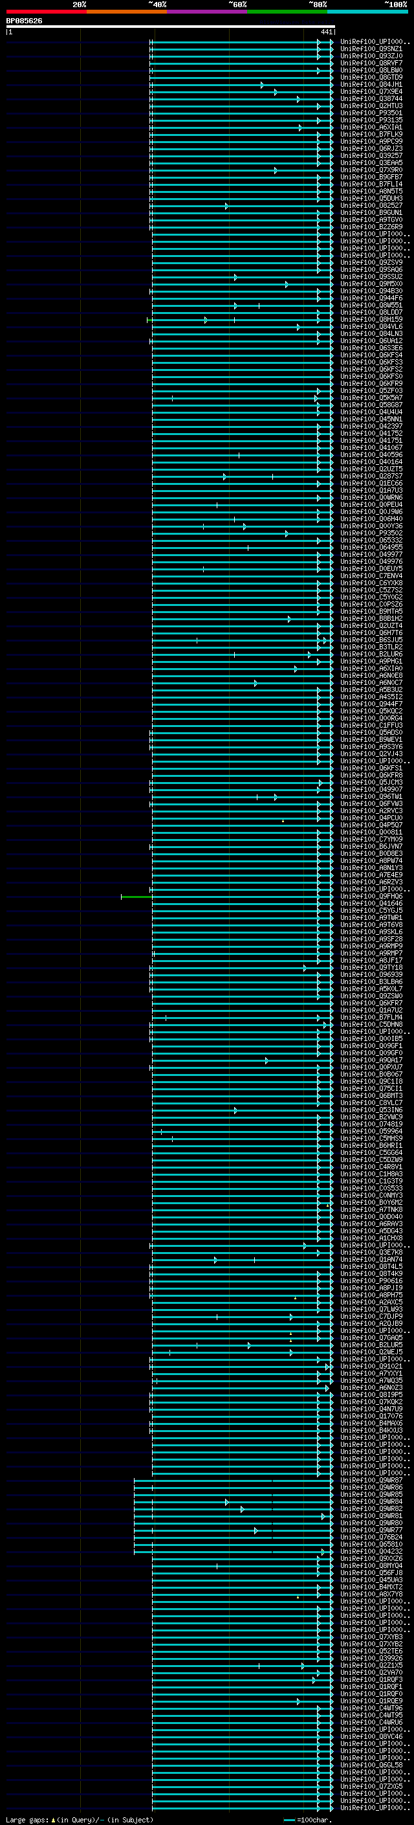Image resolution: width=414 pixels, height=1825 pixels.
Task: Open hit UniRef100_Q8GTD9
Action: pos(371,77)
